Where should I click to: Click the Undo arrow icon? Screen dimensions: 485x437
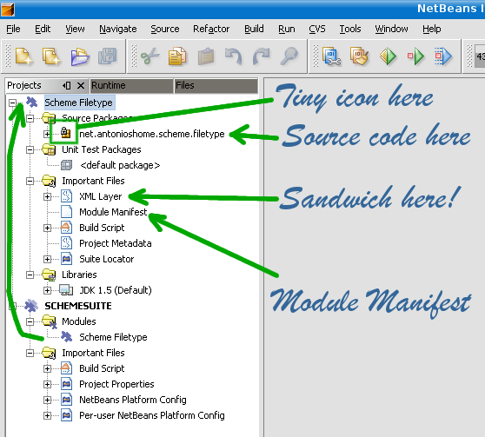coord(234,56)
